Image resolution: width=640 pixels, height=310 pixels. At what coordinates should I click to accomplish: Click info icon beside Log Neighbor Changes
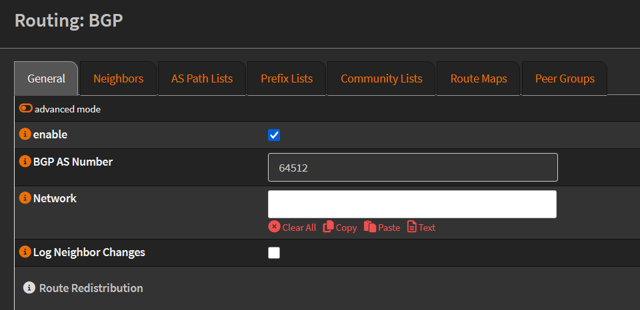click(x=25, y=252)
